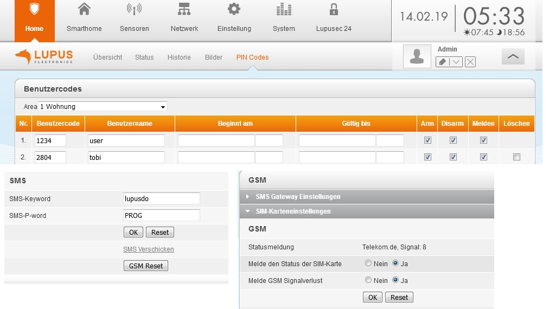Switch to the Historie tab

pyautogui.click(x=179, y=57)
